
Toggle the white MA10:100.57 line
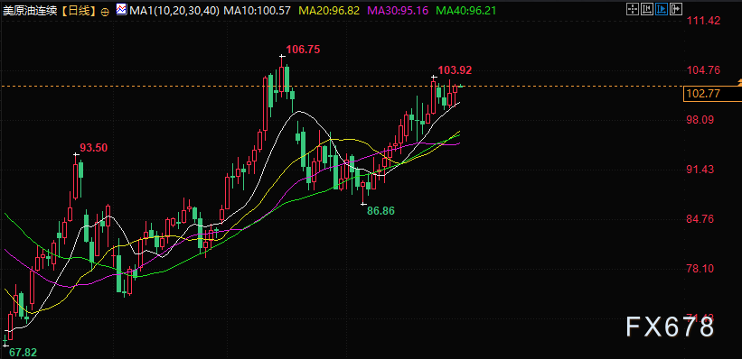pos(257,11)
